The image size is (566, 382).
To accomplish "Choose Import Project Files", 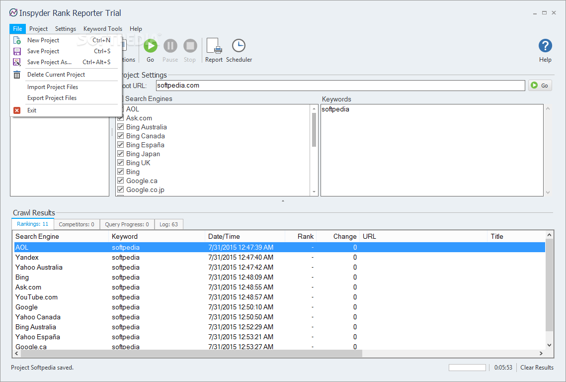I will pyautogui.click(x=53, y=87).
